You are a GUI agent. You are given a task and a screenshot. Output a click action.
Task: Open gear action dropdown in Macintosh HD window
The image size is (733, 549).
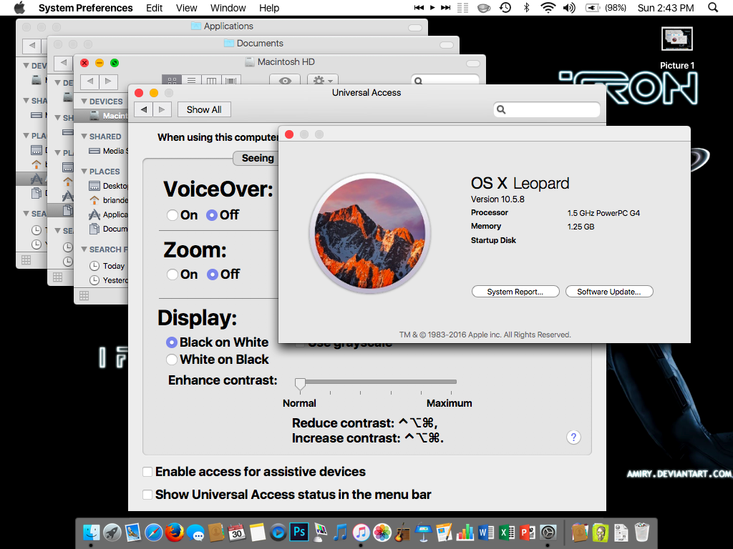click(x=323, y=80)
